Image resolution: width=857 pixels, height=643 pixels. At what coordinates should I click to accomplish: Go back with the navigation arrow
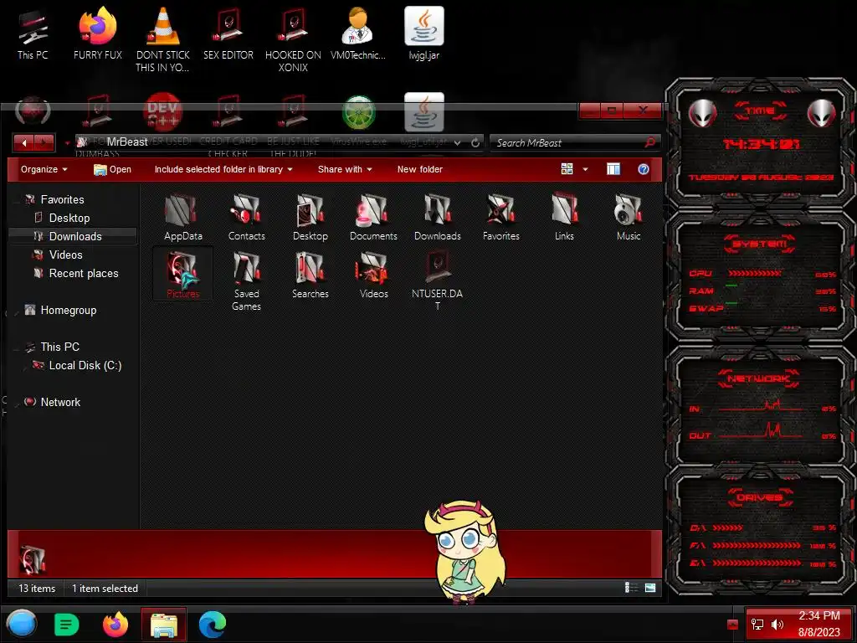[23, 142]
